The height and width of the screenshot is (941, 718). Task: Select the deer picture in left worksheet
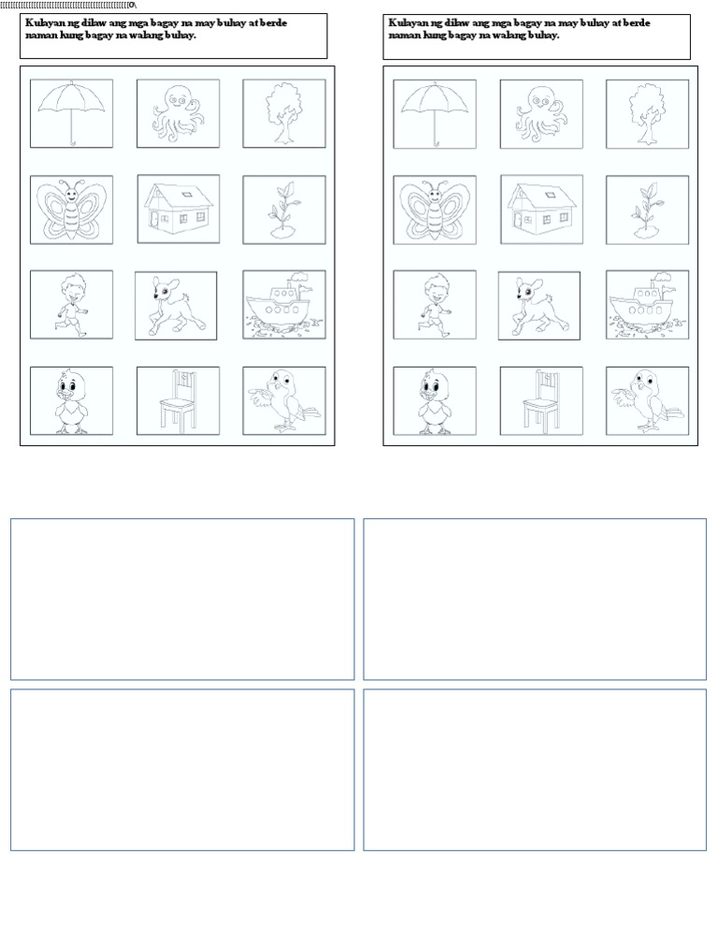pyautogui.click(x=176, y=306)
